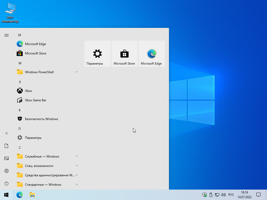Click the letter Б section header
The width and height of the screenshot is (267, 200).
click(x=20, y=110)
